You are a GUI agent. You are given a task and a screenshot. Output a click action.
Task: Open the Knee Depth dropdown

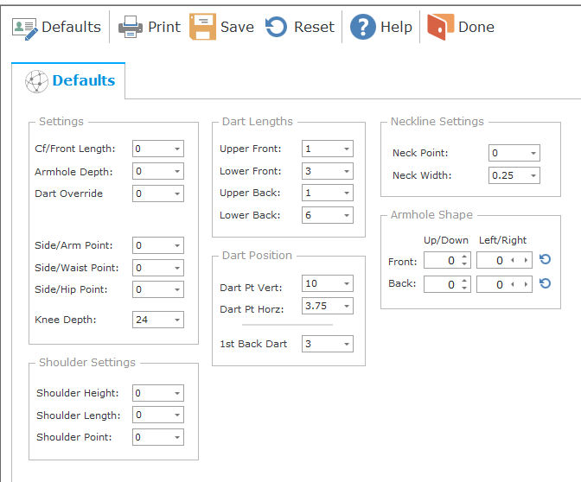176,320
